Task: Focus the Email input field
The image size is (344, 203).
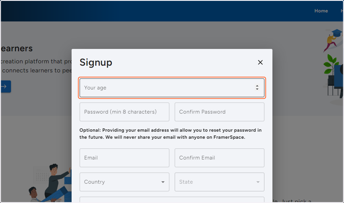Action: 124,158
